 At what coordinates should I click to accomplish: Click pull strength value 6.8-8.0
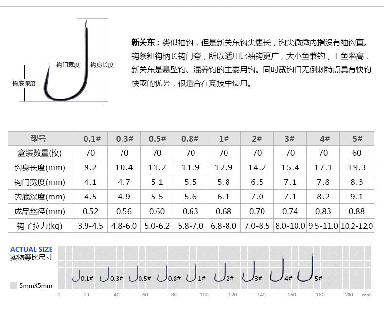pyautogui.click(x=224, y=226)
